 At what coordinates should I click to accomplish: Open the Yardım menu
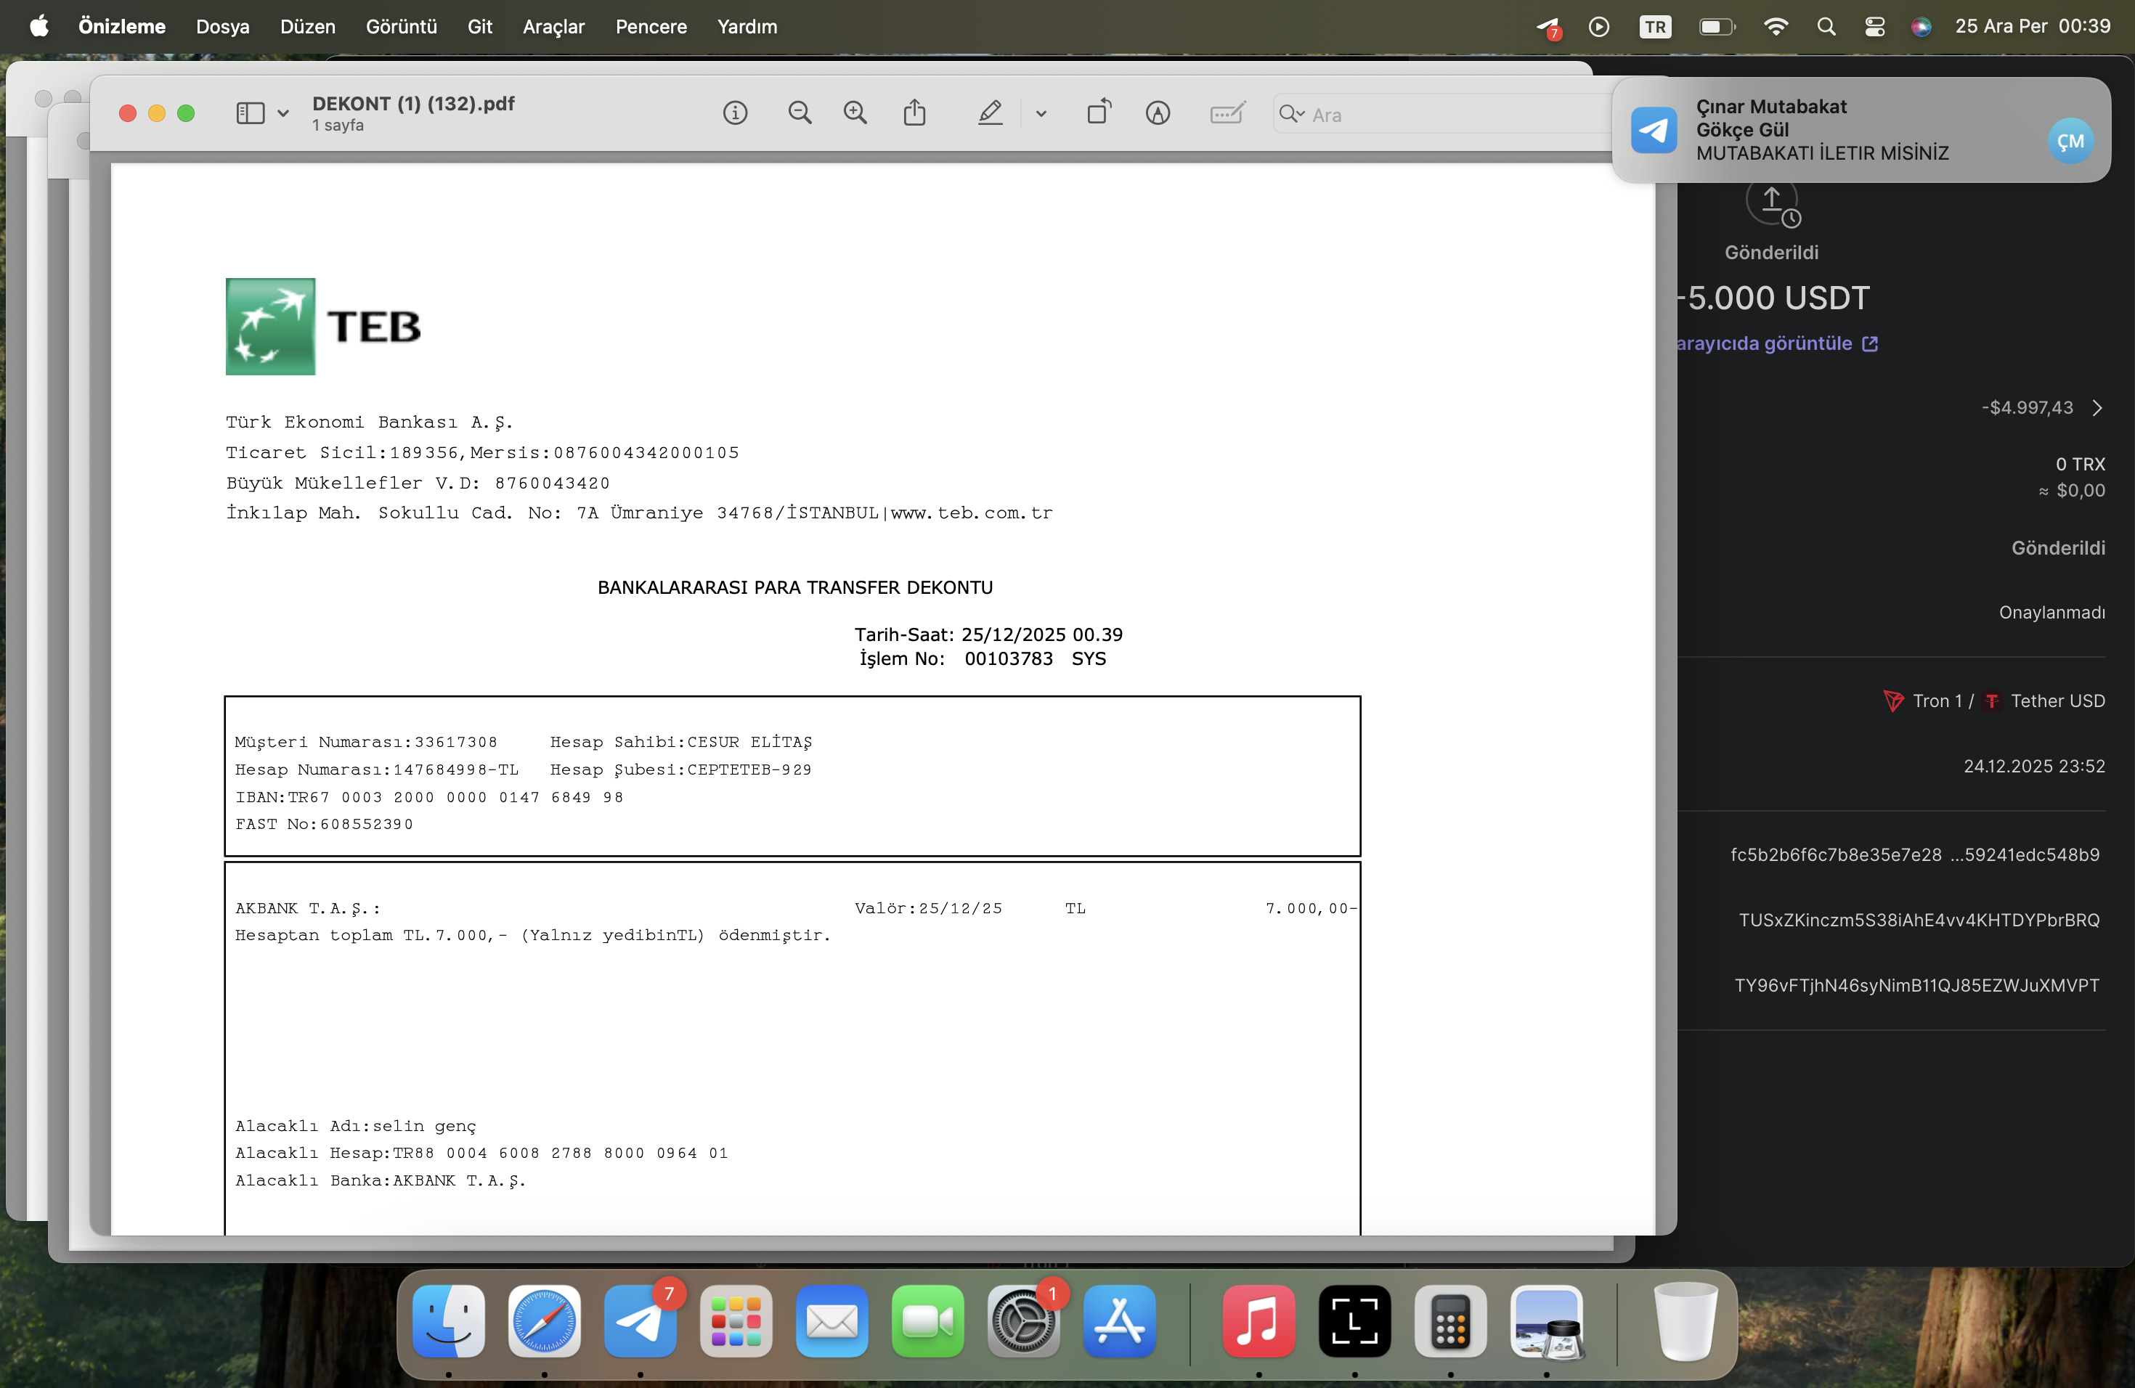[x=747, y=27]
